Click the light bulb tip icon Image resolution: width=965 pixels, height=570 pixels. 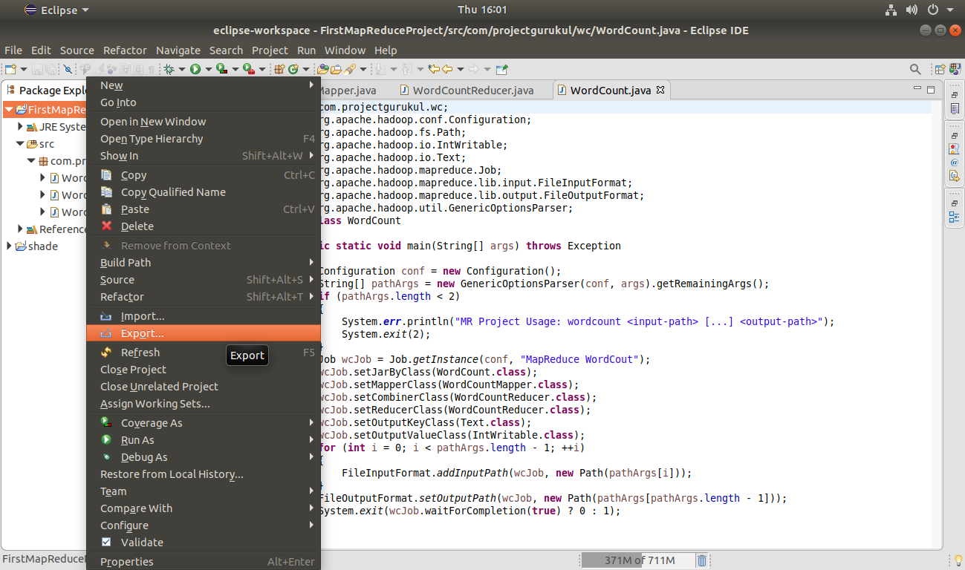click(958, 560)
